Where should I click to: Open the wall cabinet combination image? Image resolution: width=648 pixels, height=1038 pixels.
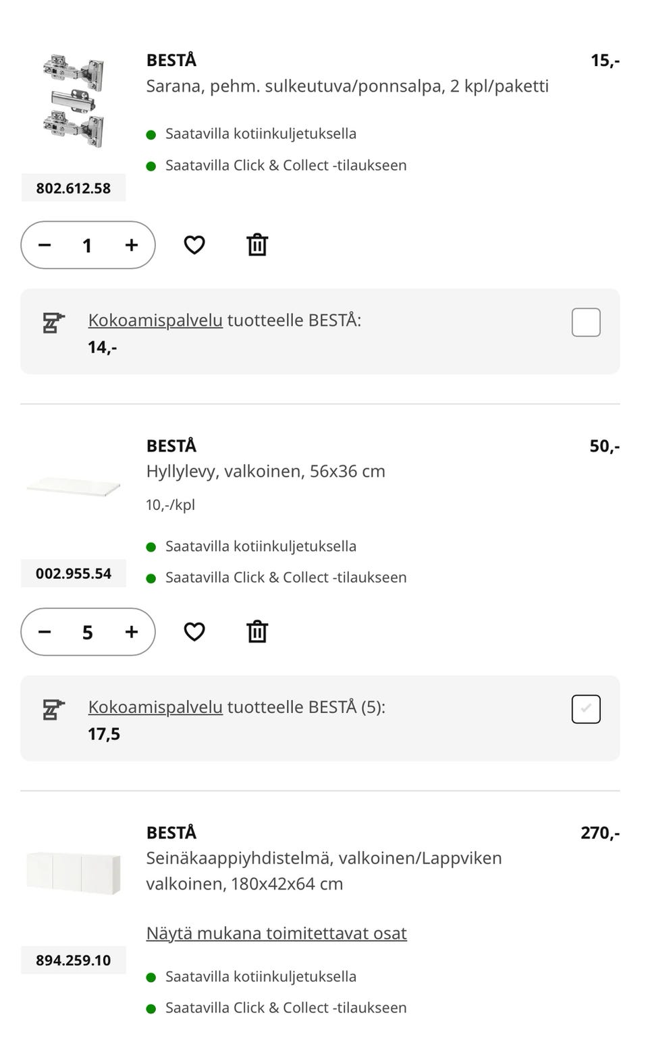coord(74,873)
